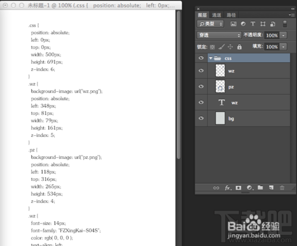Click the link layers icon

pos(216,188)
